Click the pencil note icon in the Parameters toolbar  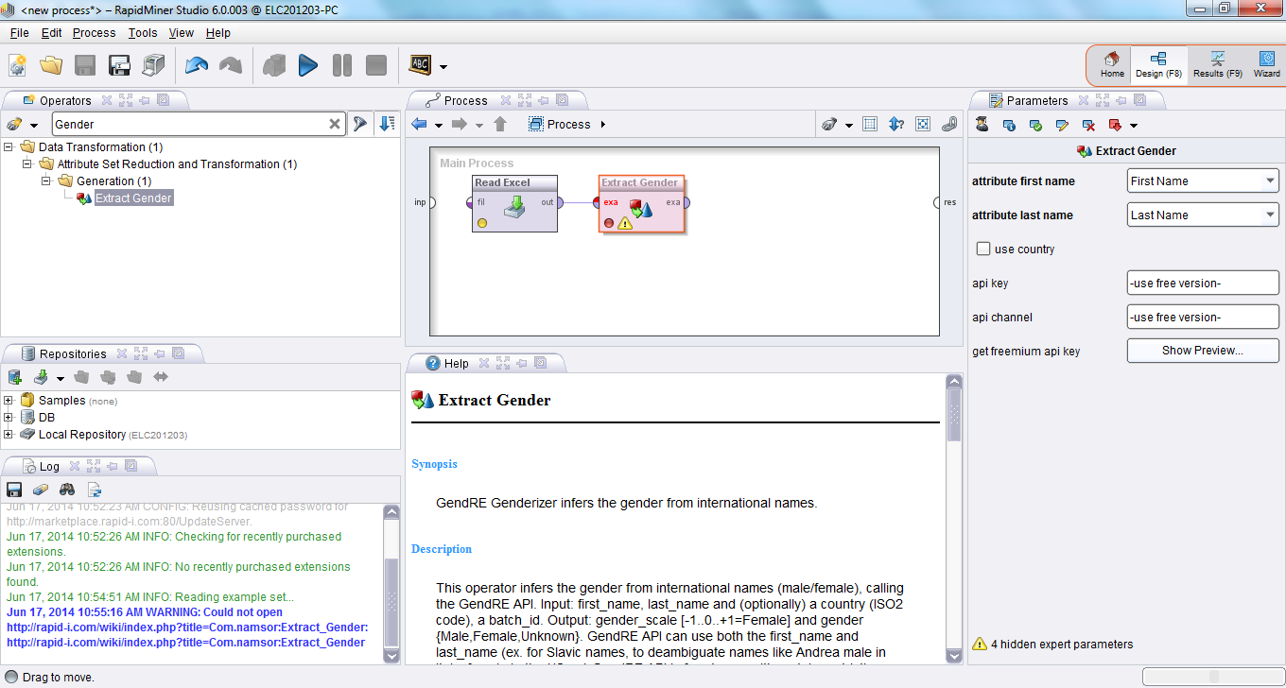[1062, 125]
